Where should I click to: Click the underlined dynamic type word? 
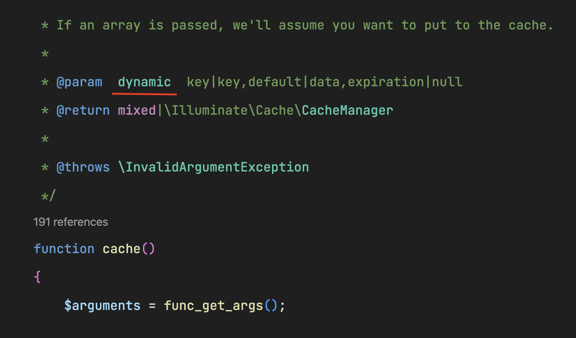tap(144, 82)
